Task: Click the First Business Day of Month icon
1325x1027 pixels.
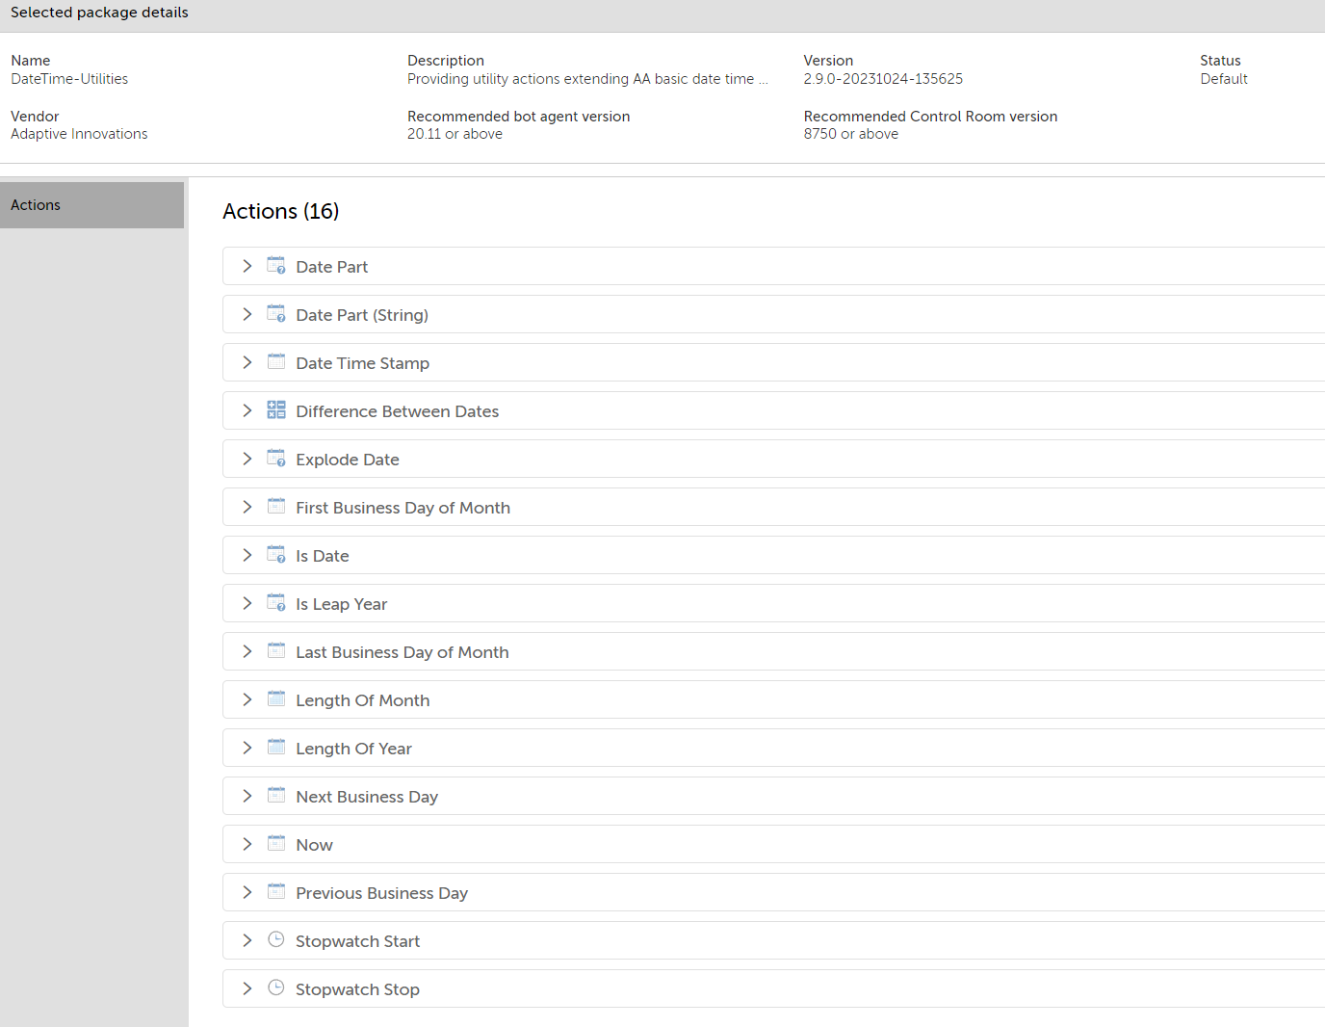Action: click(x=276, y=507)
